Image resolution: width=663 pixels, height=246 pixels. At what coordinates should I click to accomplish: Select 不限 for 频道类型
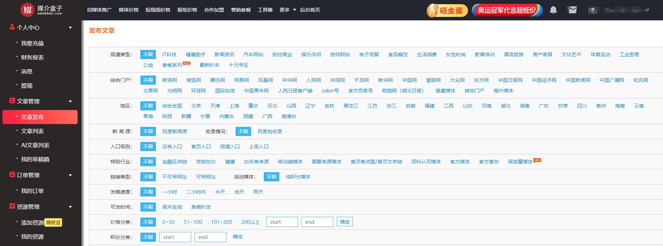(148, 54)
